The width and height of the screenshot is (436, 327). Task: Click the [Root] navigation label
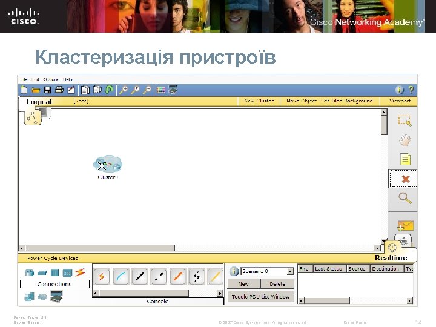pyautogui.click(x=81, y=101)
